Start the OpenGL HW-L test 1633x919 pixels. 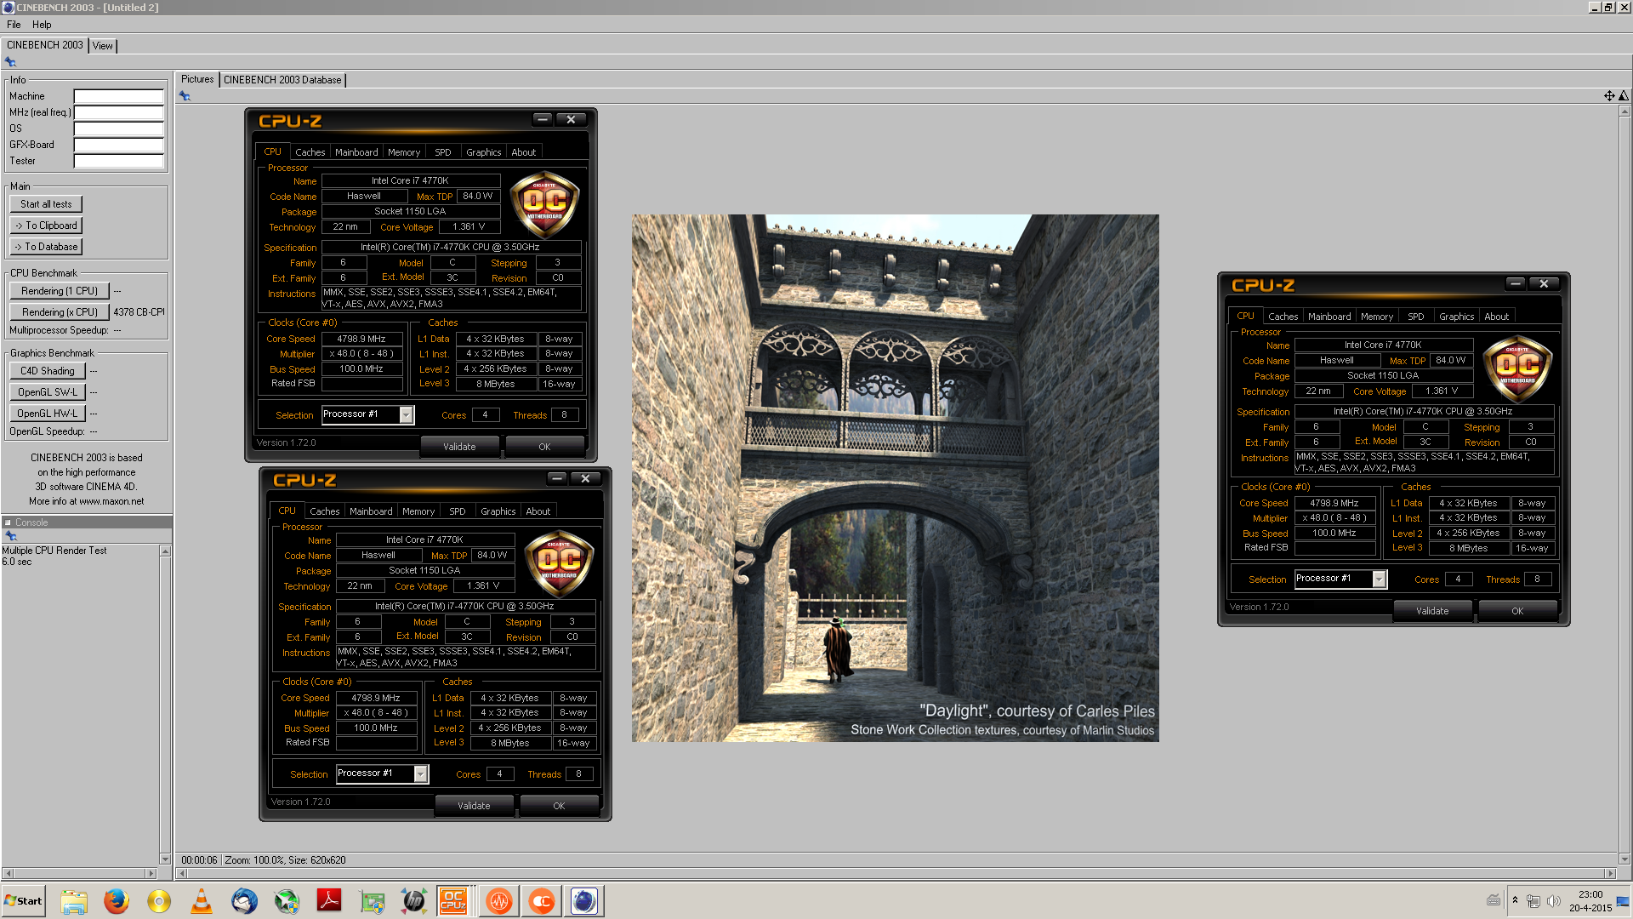48,414
